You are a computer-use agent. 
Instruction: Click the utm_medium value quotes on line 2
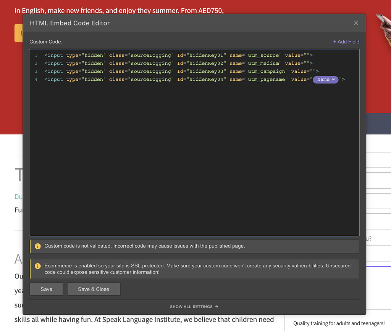point(307,63)
